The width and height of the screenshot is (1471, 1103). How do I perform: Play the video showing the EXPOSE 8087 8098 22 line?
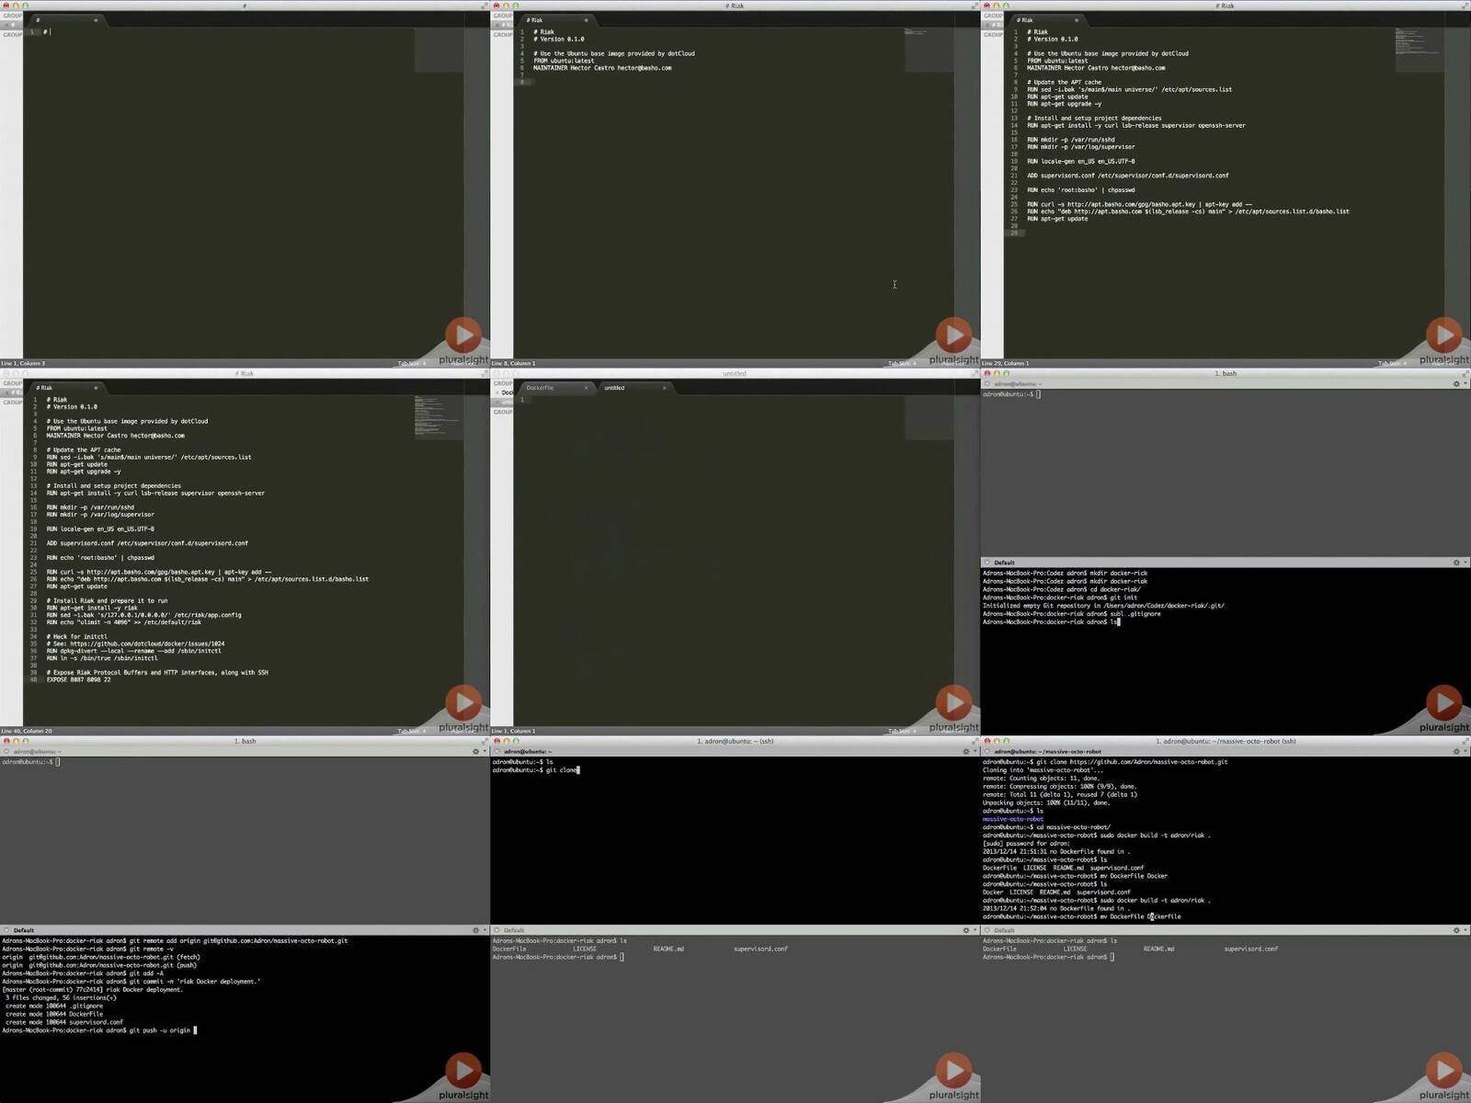(x=463, y=702)
